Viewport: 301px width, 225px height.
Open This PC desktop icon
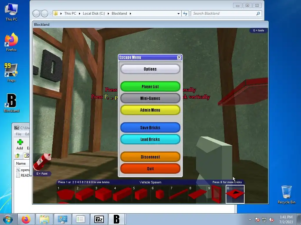click(11, 12)
